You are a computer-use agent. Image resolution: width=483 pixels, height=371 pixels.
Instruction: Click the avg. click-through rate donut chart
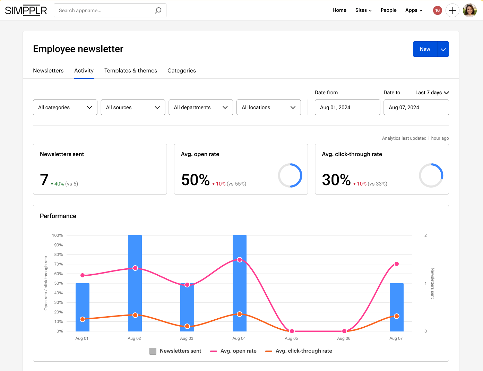tap(431, 175)
